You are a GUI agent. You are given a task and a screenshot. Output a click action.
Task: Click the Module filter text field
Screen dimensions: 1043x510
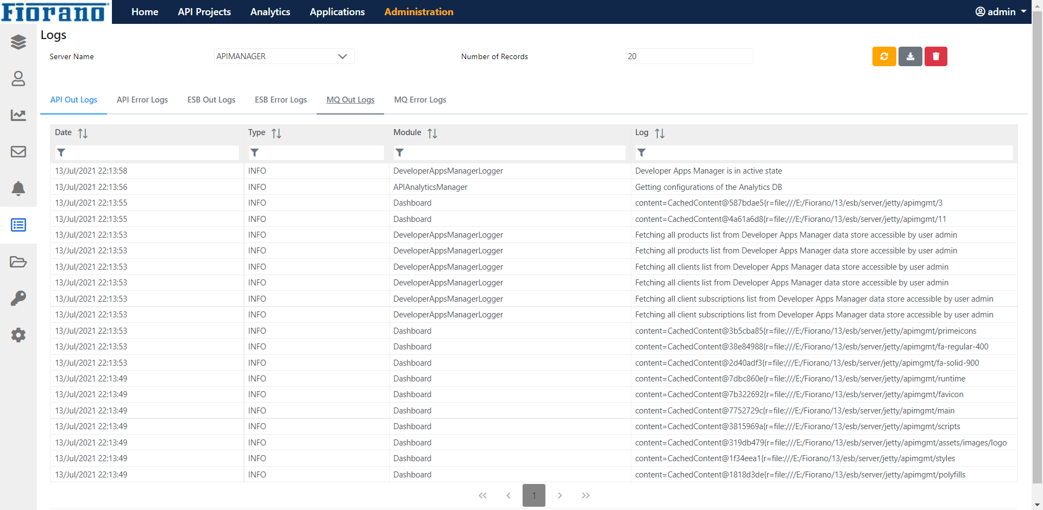[510, 152]
